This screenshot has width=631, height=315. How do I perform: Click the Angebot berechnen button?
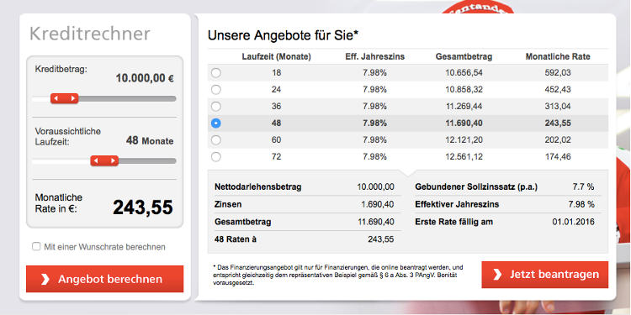[x=104, y=279]
